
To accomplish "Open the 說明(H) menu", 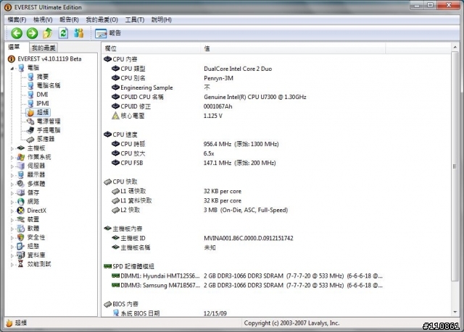I will (x=161, y=20).
